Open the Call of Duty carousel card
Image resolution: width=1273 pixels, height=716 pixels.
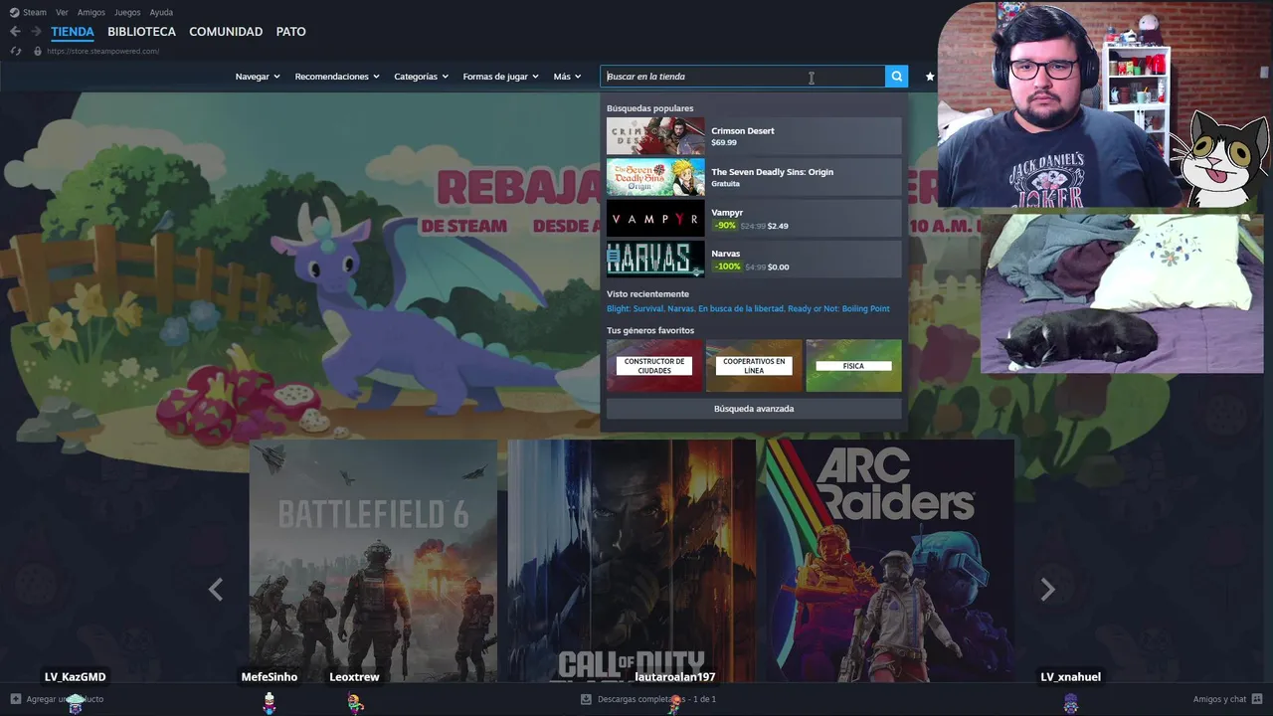632,562
